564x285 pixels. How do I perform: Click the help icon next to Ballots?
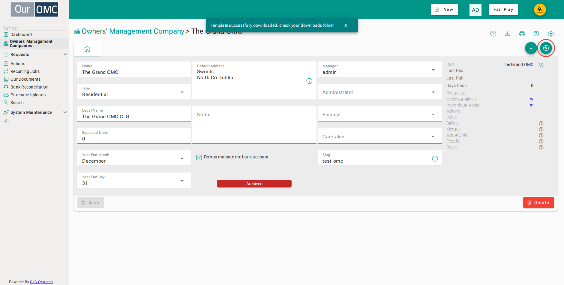point(541,123)
